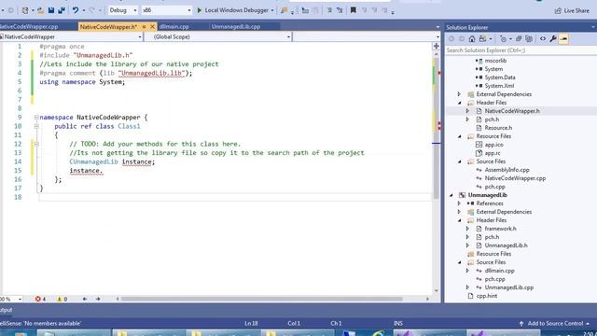Open the Solution Explorer window options dropdown

(x=593, y=27)
